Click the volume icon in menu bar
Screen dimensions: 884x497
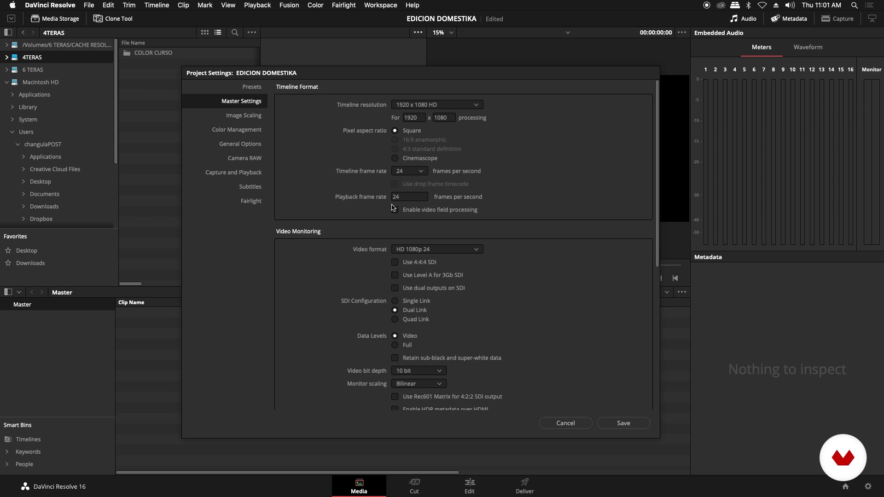(x=790, y=5)
